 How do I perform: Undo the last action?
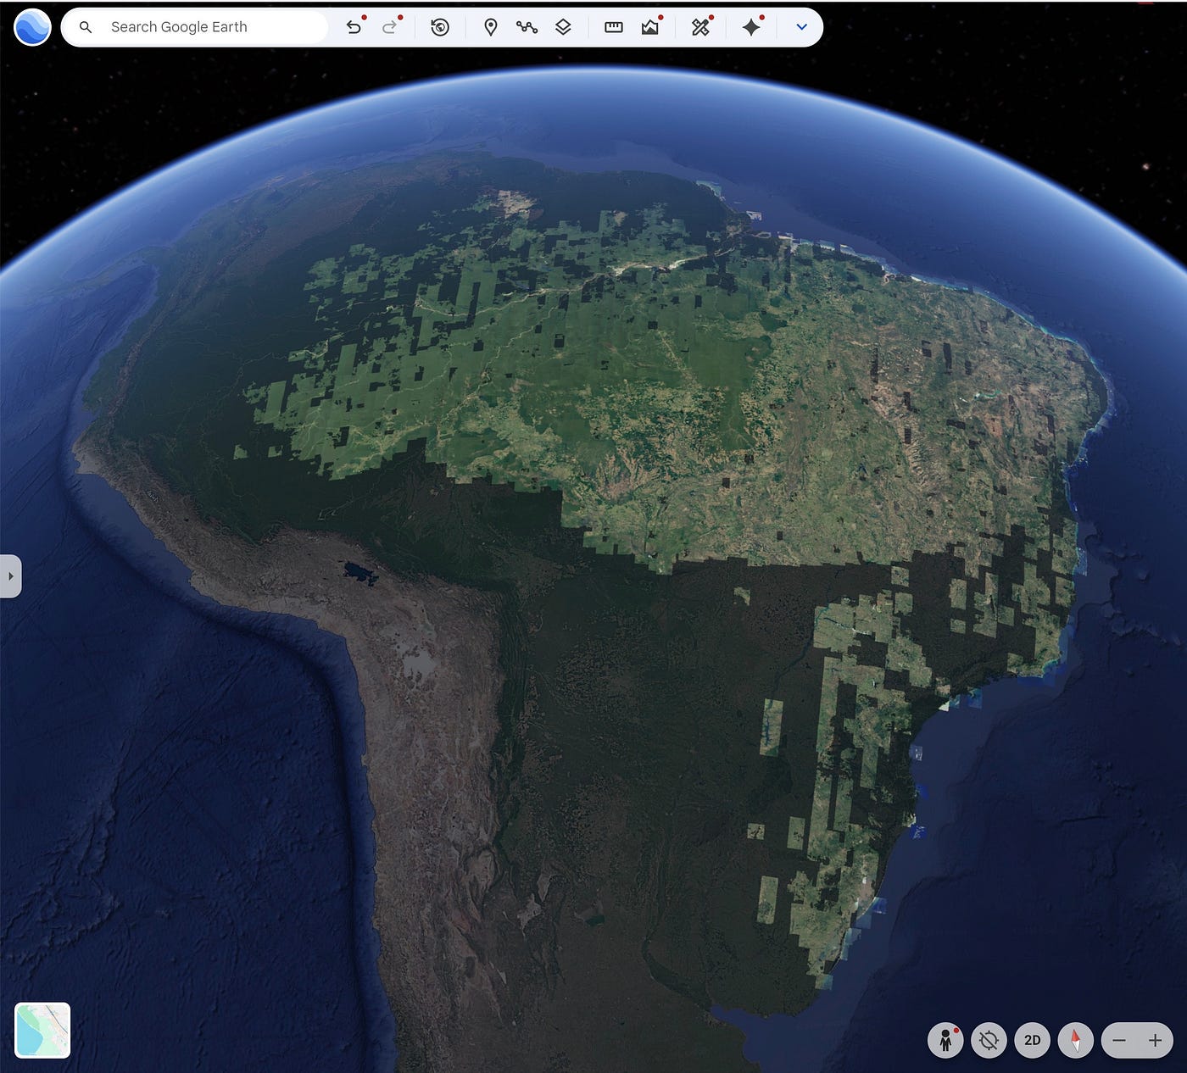pyautogui.click(x=354, y=27)
